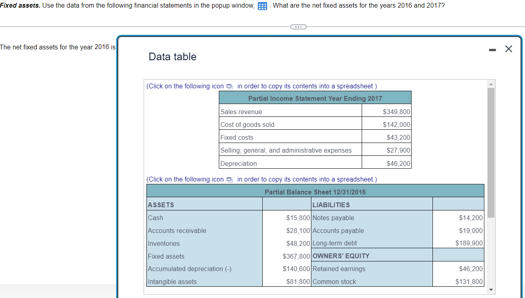Screen dimensions: 525x298
Task: Select the Partial Balance Sheet 12/31/2016 header
Action: coord(315,192)
